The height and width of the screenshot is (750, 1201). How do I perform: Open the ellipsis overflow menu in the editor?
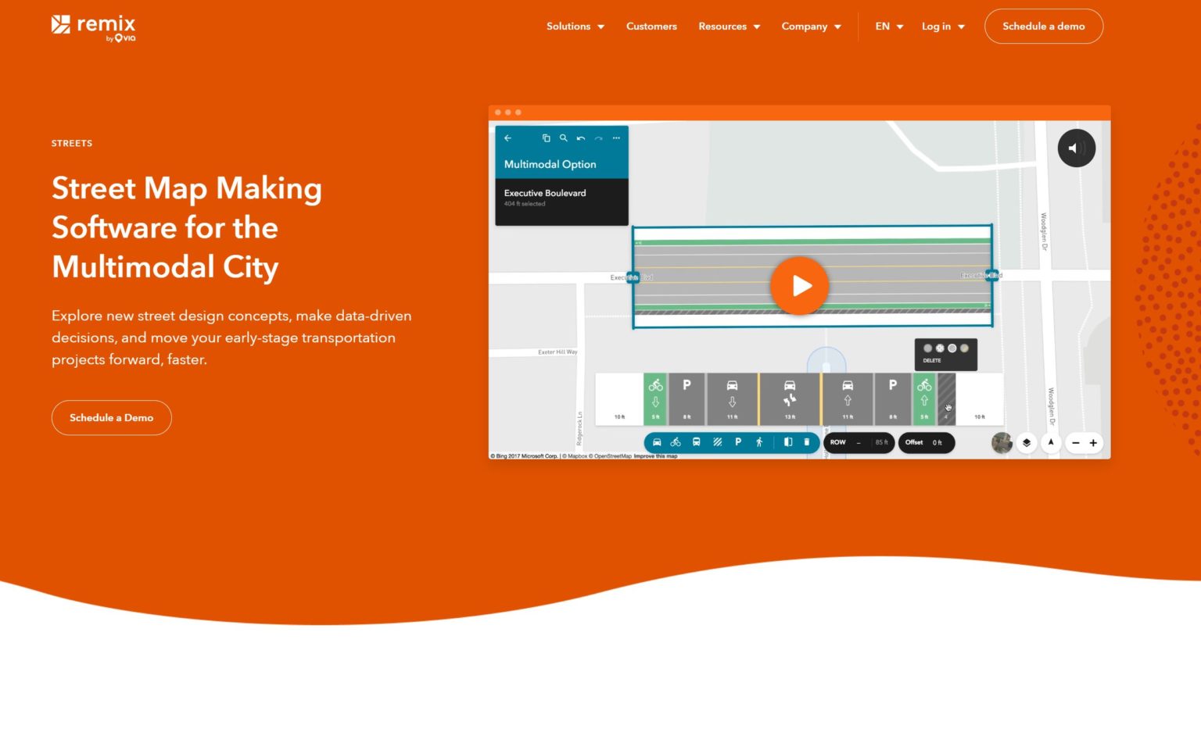[x=616, y=138]
